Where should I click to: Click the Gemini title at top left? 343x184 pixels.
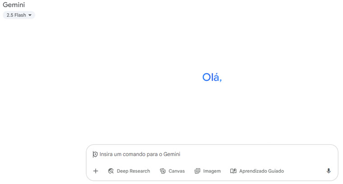(14, 5)
